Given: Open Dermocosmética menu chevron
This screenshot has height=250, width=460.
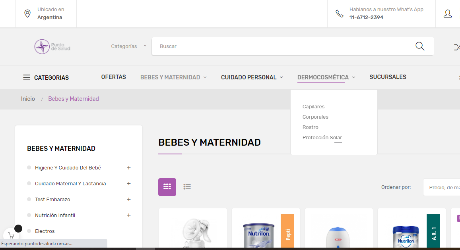Looking at the screenshot, I should tap(353, 77).
